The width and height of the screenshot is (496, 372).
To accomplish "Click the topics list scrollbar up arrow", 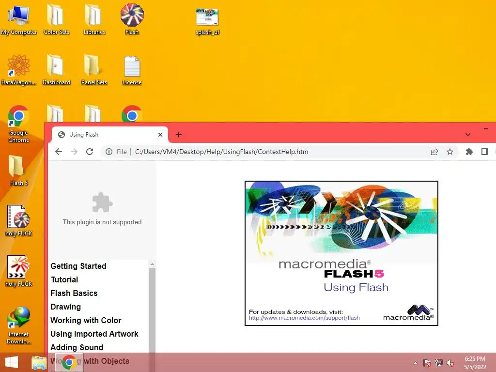I will [x=152, y=264].
